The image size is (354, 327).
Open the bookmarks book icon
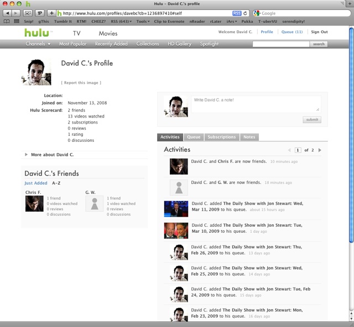[x=7, y=22]
